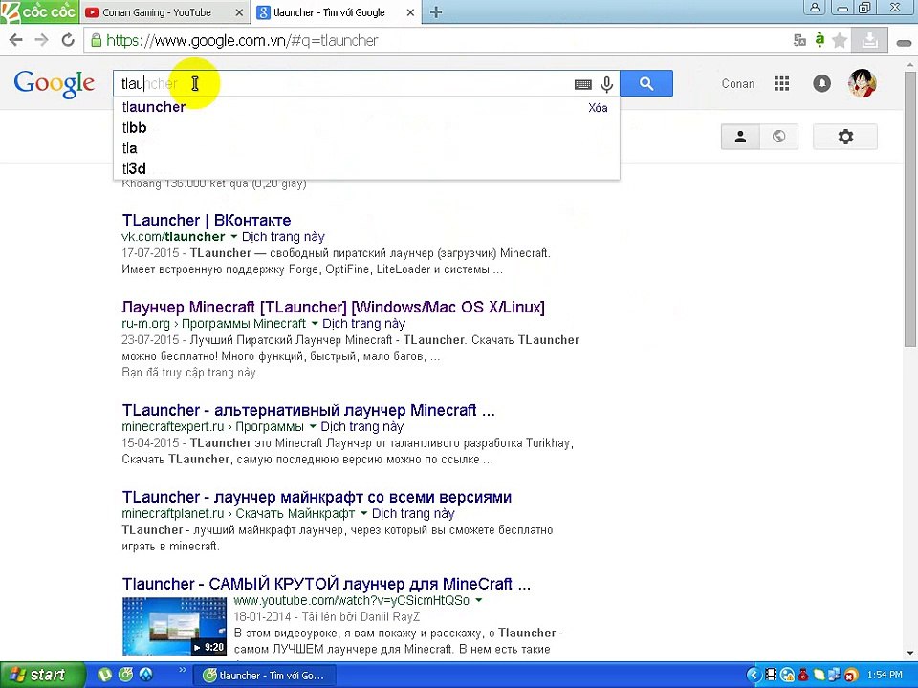Open Tlauncher САМЫЙ КРУТОЙ лаунчер result
Screen dimensions: 918x688
click(x=326, y=584)
